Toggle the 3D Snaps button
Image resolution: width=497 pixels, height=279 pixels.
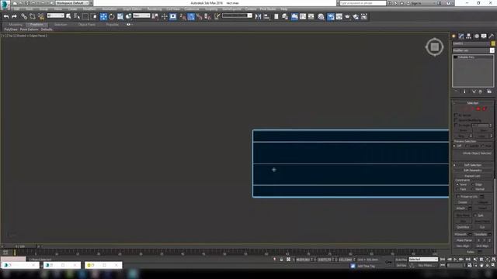[183, 16]
